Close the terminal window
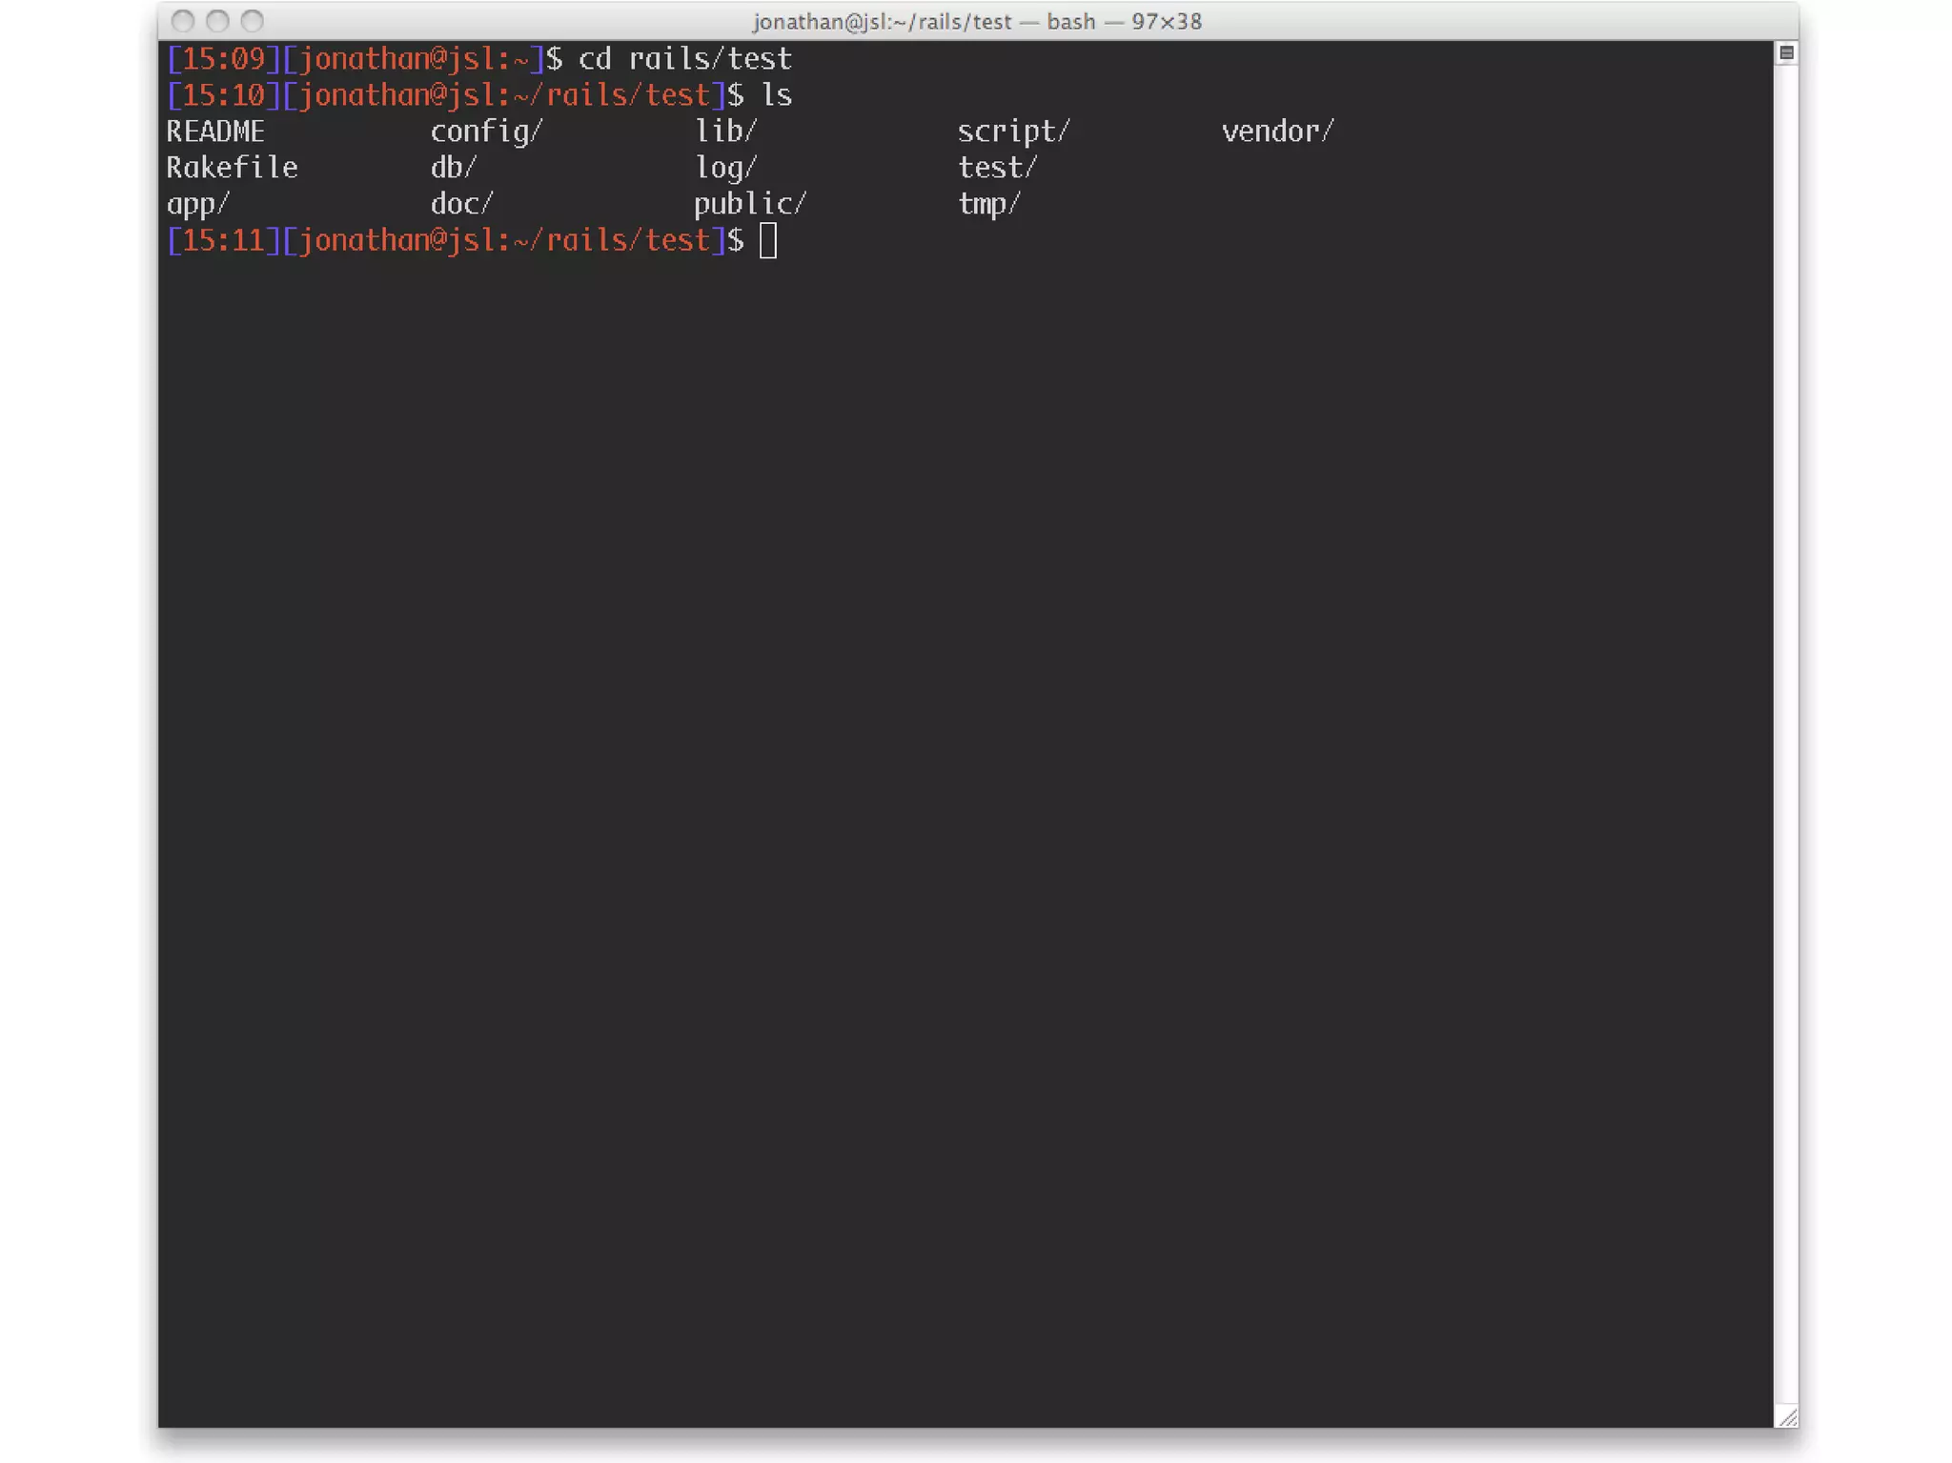This screenshot has height=1463, width=1952. (183, 21)
